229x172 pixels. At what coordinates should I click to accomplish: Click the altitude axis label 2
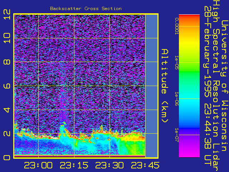pyautogui.click(x=7, y=133)
